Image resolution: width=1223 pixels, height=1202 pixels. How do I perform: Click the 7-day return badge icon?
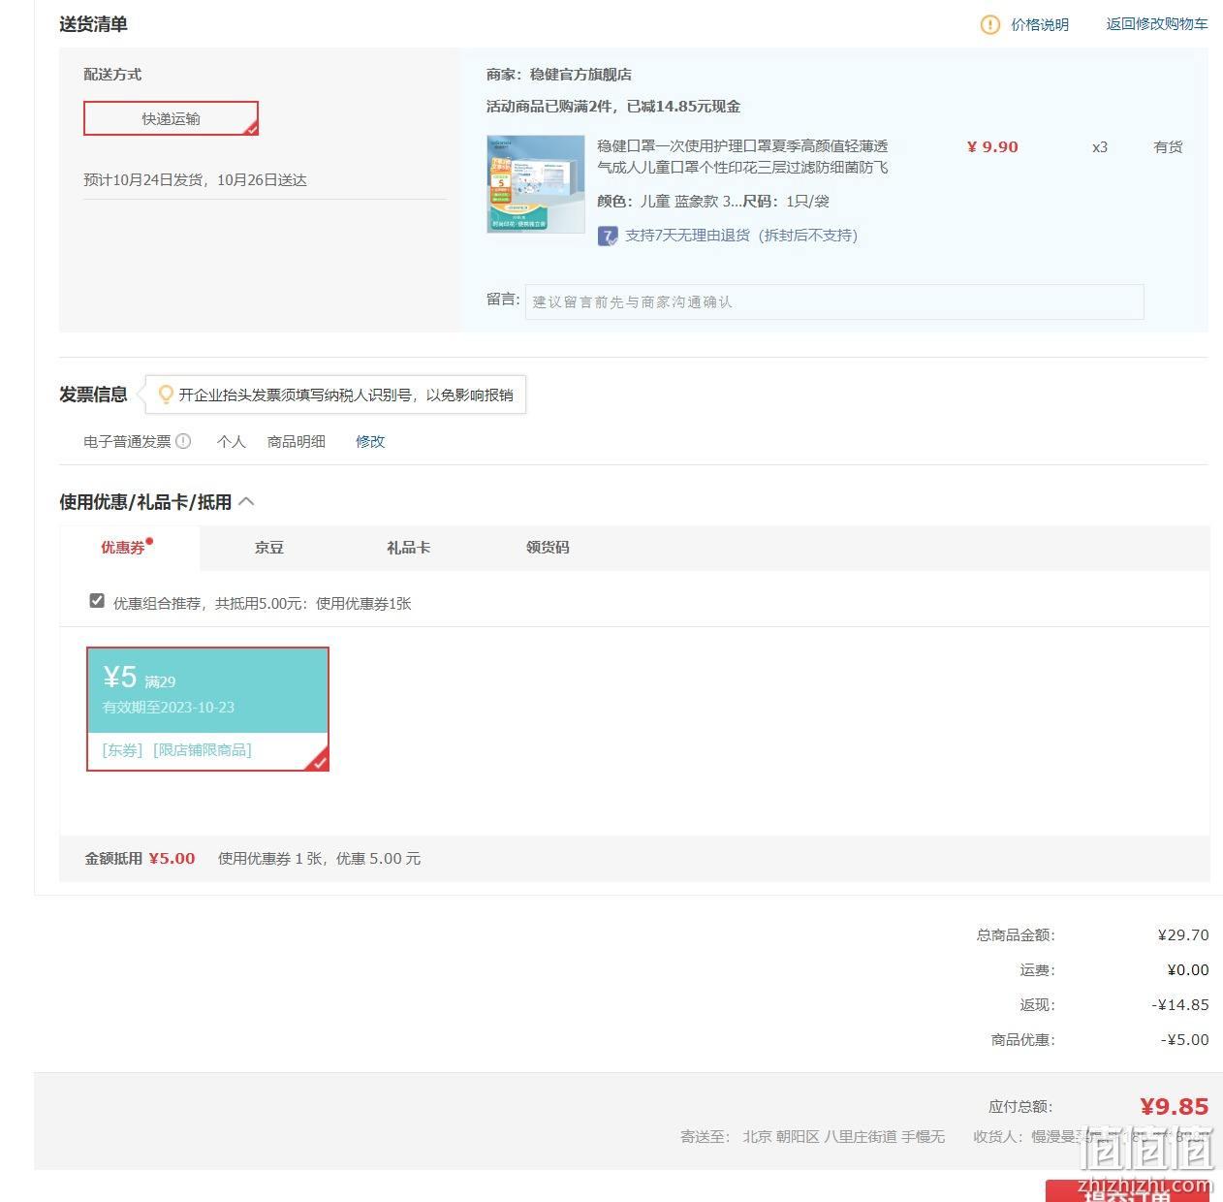(x=608, y=236)
